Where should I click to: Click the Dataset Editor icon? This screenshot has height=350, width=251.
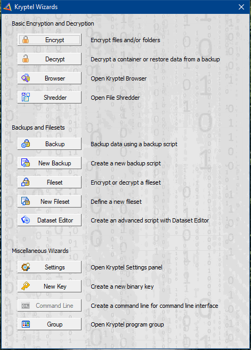point(26,220)
